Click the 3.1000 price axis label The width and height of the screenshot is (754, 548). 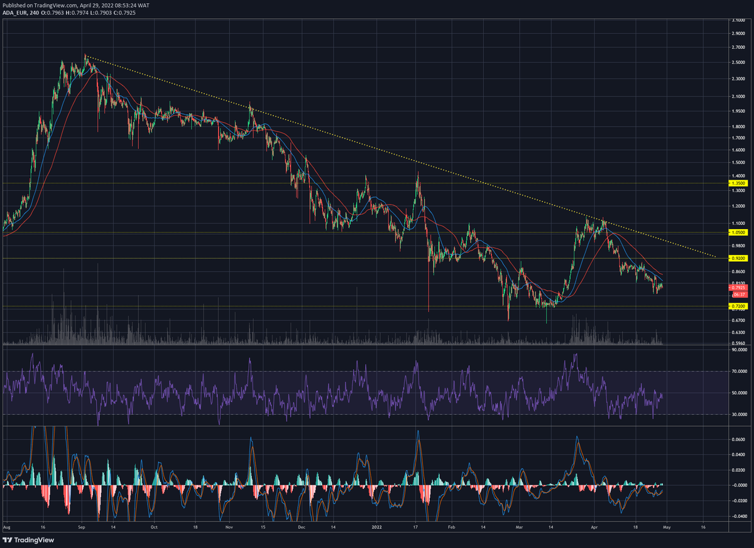(x=738, y=20)
